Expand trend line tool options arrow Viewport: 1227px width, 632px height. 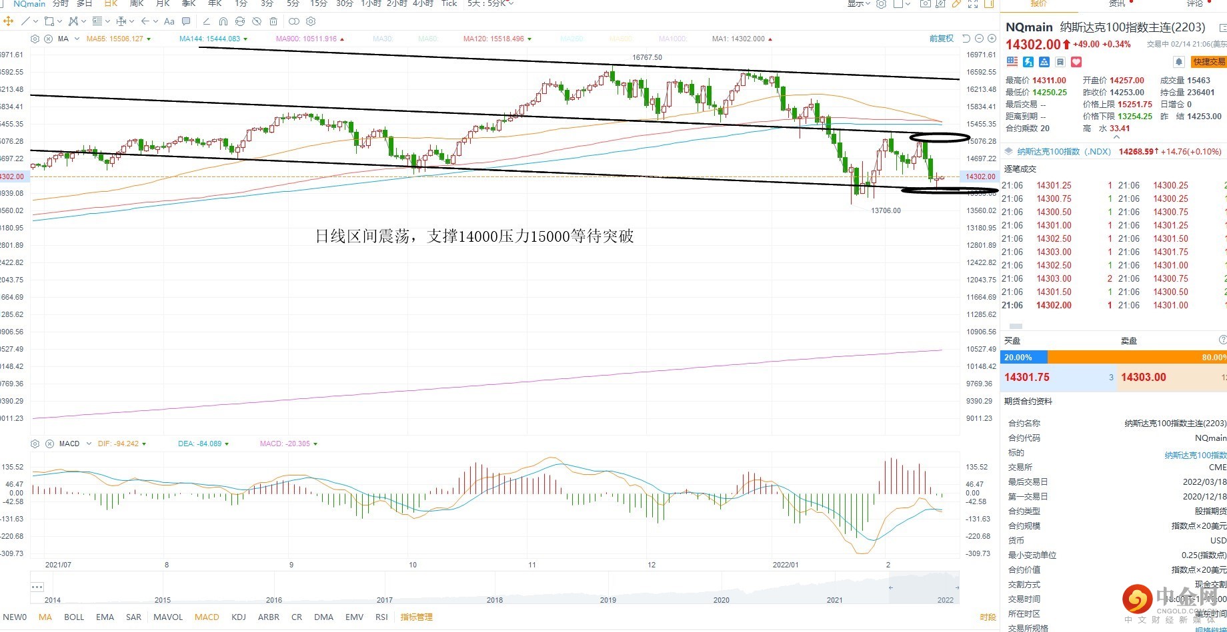[x=35, y=21]
